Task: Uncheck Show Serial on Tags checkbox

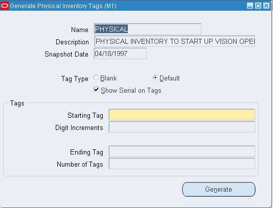Action: (x=96, y=90)
